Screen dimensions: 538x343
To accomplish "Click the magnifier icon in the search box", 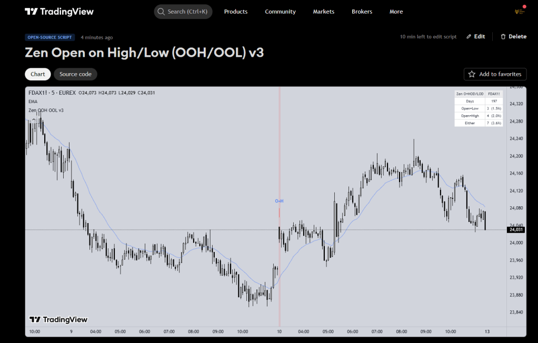I will [161, 12].
